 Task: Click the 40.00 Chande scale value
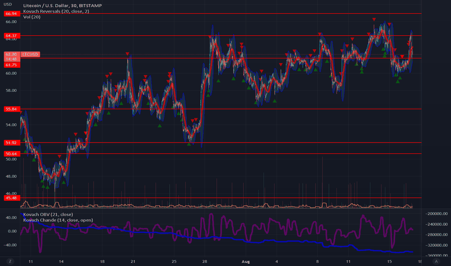click(11, 218)
